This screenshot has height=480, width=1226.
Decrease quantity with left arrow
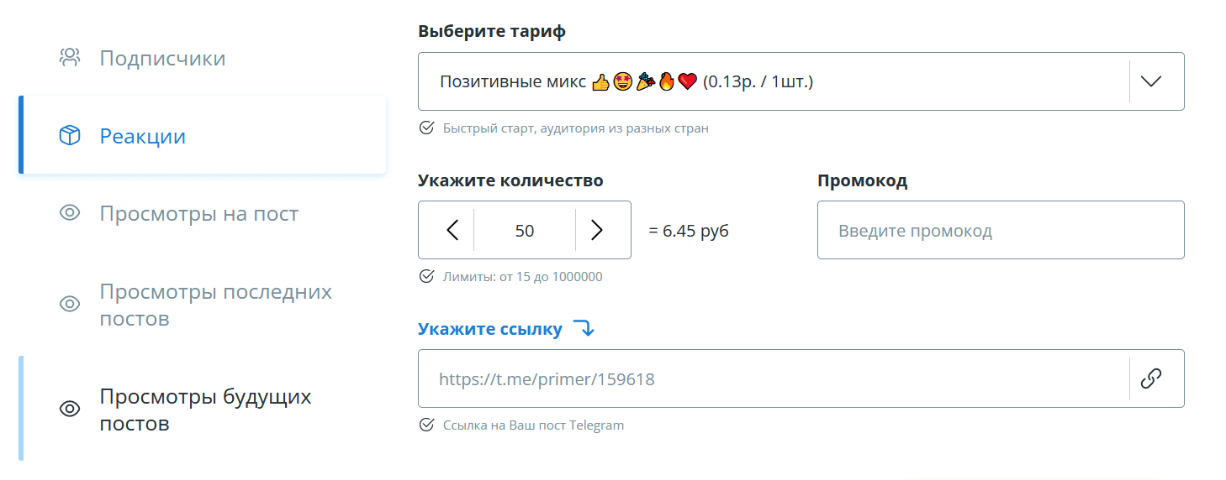452,230
